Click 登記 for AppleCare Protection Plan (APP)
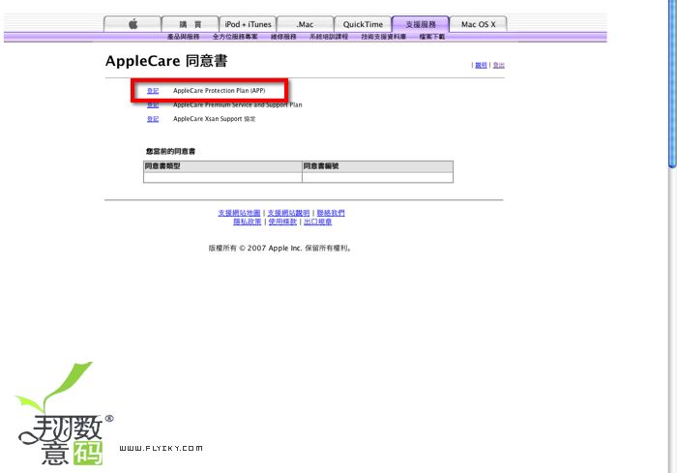Viewport: 677px width, 473px height. (153, 91)
